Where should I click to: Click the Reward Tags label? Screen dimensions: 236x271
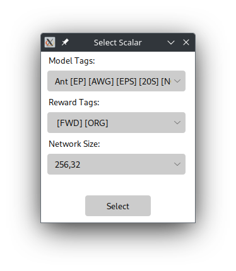pos(74,103)
